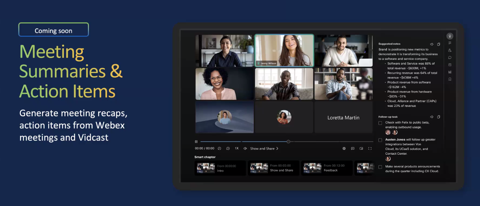Select the Loretta Martin participant tile
Screen dimensions: 480x206
[344, 118]
